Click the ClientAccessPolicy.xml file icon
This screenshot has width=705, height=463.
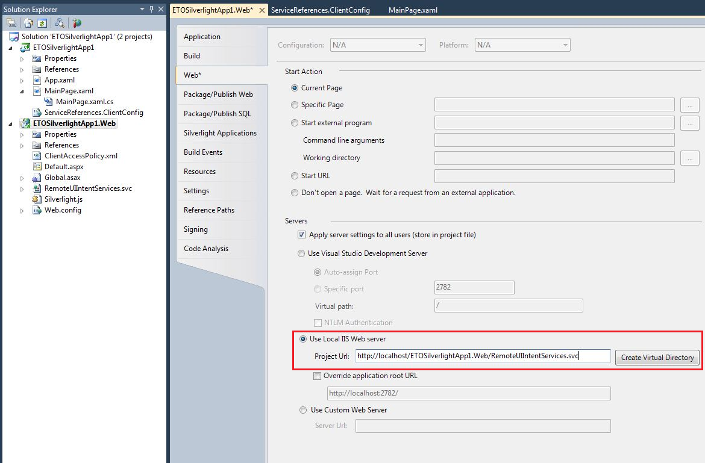(x=37, y=156)
